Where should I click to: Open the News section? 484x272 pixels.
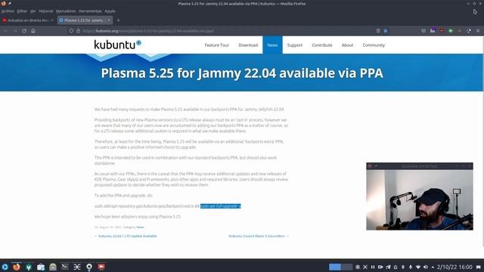point(272,45)
